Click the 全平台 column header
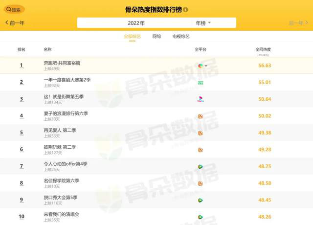The image size is (313, 225). click(x=201, y=49)
